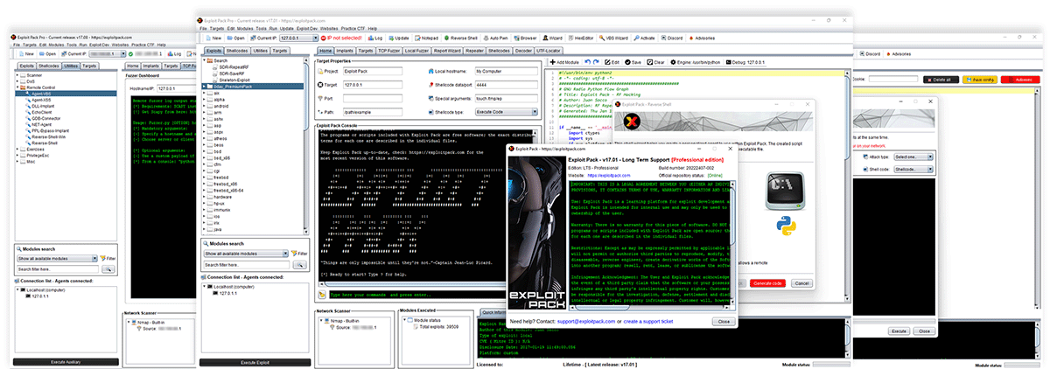The image size is (1050, 369).
Task: Open the VBS Wizard tool
Action: tap(613, 38)
